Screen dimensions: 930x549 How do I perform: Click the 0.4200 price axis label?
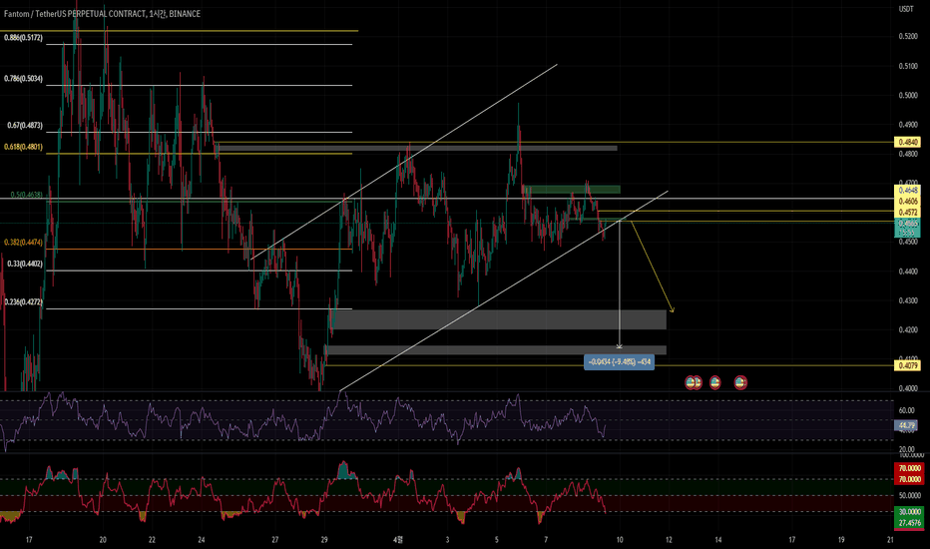pos(908,330)
